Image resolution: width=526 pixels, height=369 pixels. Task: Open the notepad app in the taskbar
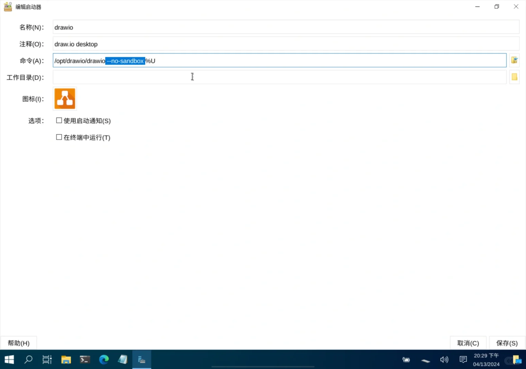(x=123, y=359)
